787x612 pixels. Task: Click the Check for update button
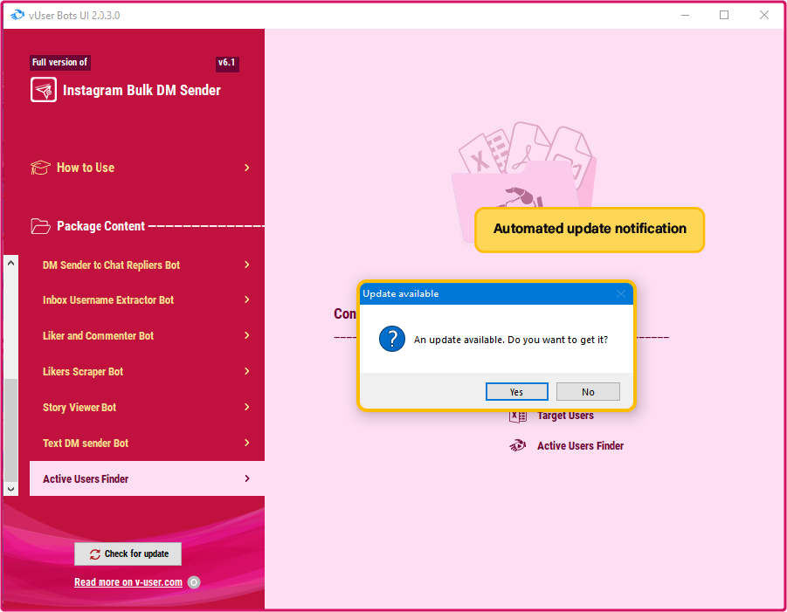[128, 554]
